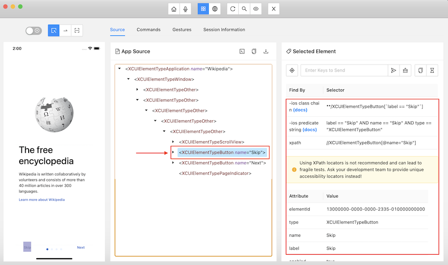Collapse the third-level XCUIElementTypeOther node

(x=146, y=110)
